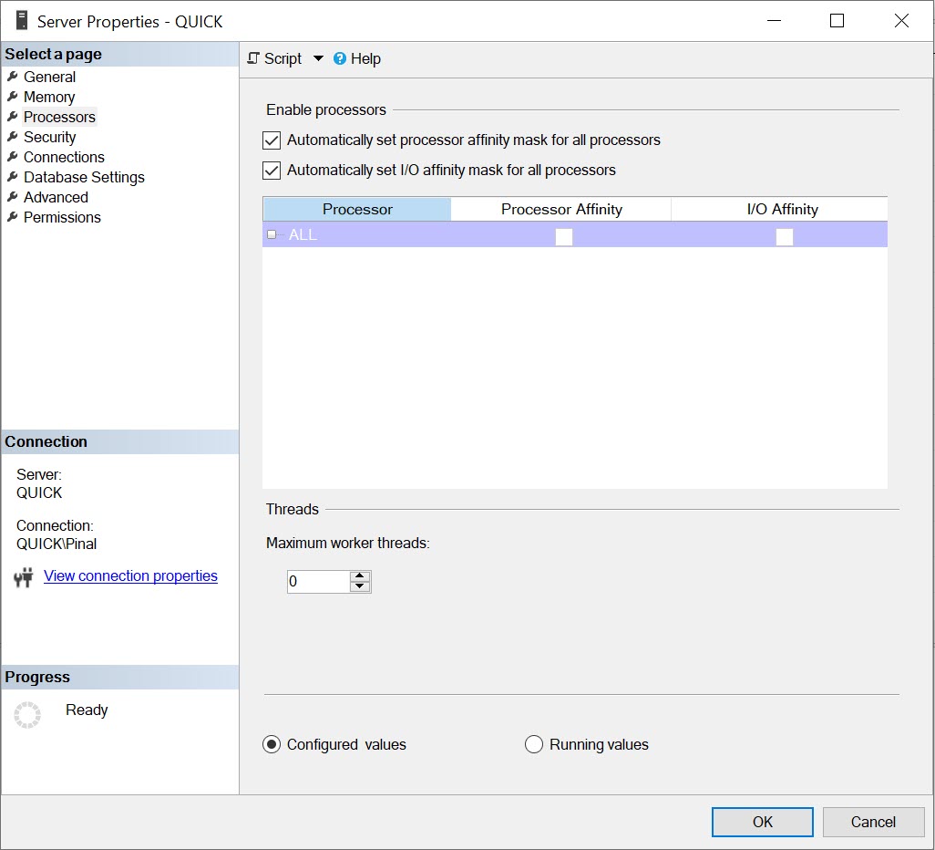Viewport: 935px width, 850px height.
Task: Decrease maximum worker threads with down arrow
Action: [360, 586]
